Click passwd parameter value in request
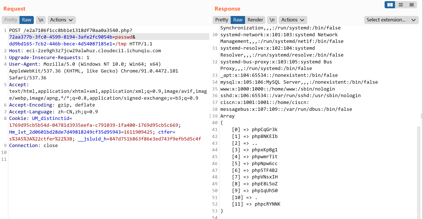 pos(124,37)
